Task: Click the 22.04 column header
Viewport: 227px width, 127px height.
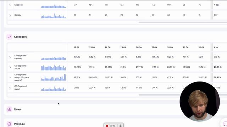Action: (76, 47)
